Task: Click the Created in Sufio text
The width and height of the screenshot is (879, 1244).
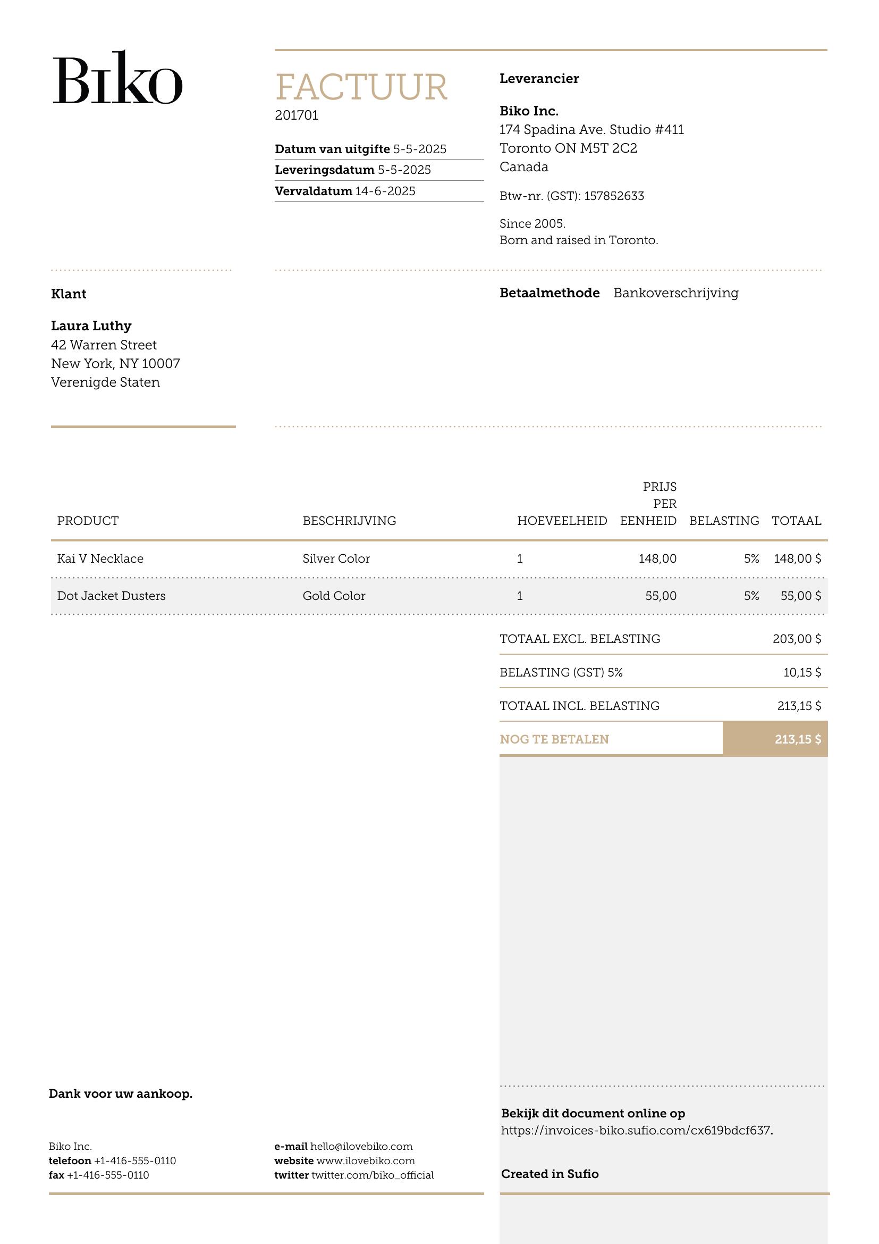Action: pos(550,1174)
